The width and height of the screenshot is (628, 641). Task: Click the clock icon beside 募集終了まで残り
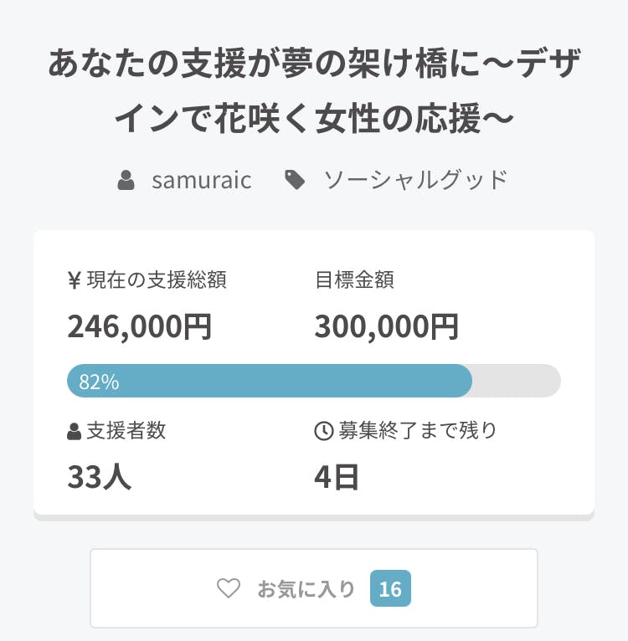(323, 431)
